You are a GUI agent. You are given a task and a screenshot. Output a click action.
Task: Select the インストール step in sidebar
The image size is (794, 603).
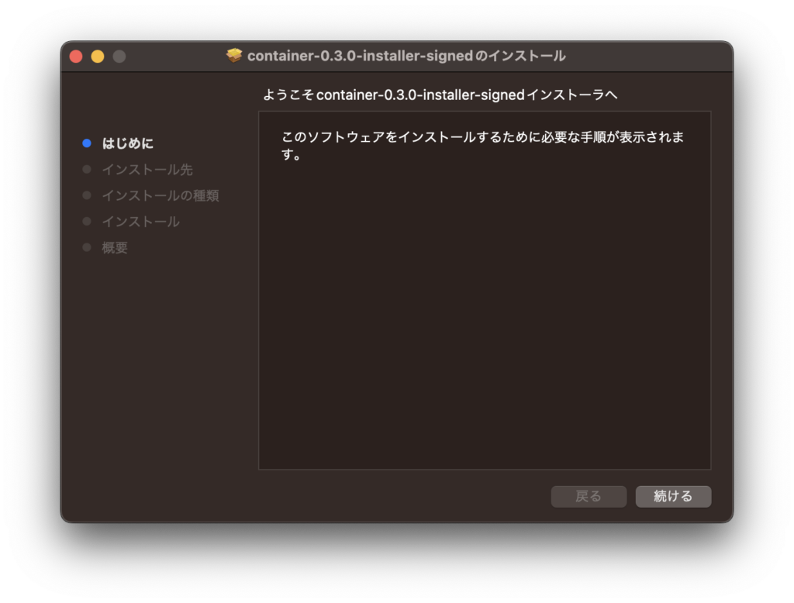[x=141, y=222]
